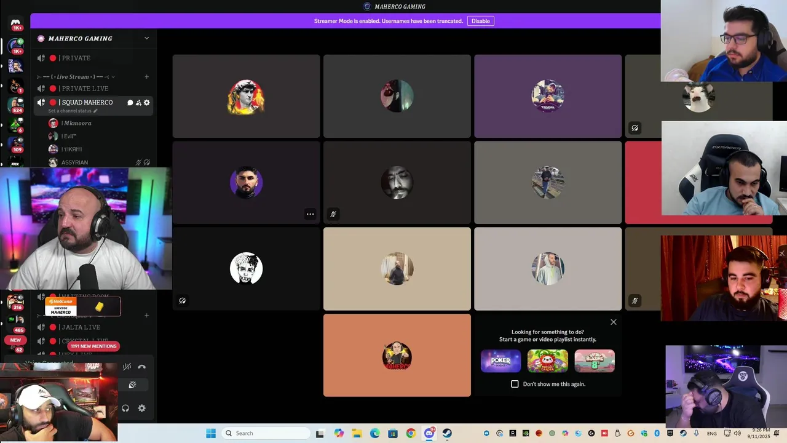This screenshot has height=443, width=787.
Task: Click the NEW unread servers pill
Action: tap(15, 340)
